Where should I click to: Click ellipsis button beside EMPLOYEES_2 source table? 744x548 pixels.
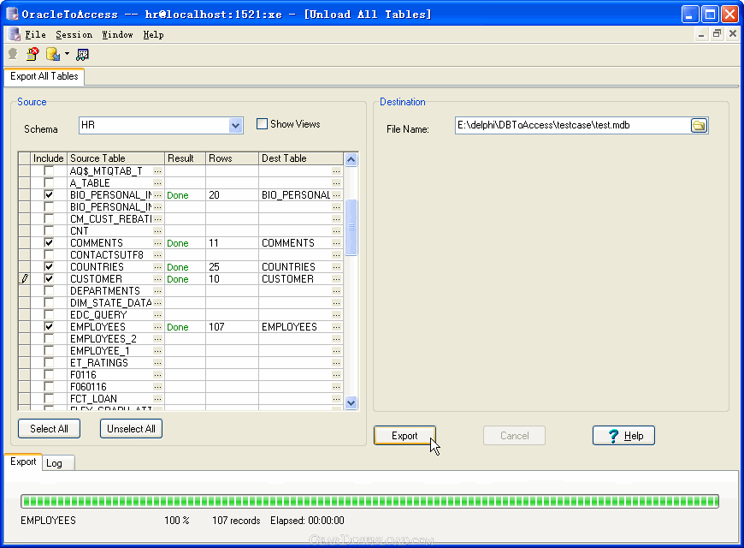157,339
